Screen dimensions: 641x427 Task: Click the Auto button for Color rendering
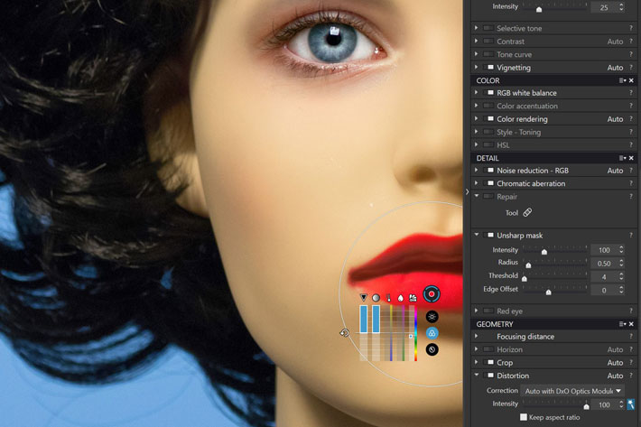coord(615,119)
